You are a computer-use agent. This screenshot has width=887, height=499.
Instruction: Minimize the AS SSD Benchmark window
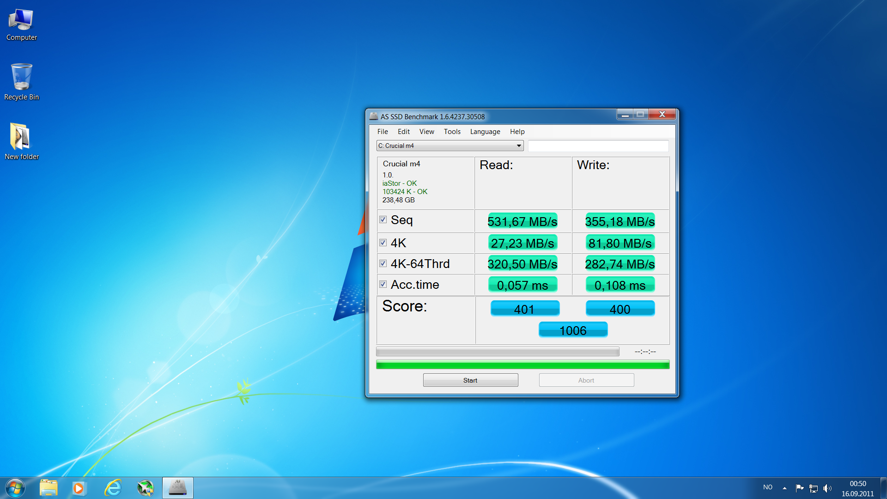tap(625, 115)
